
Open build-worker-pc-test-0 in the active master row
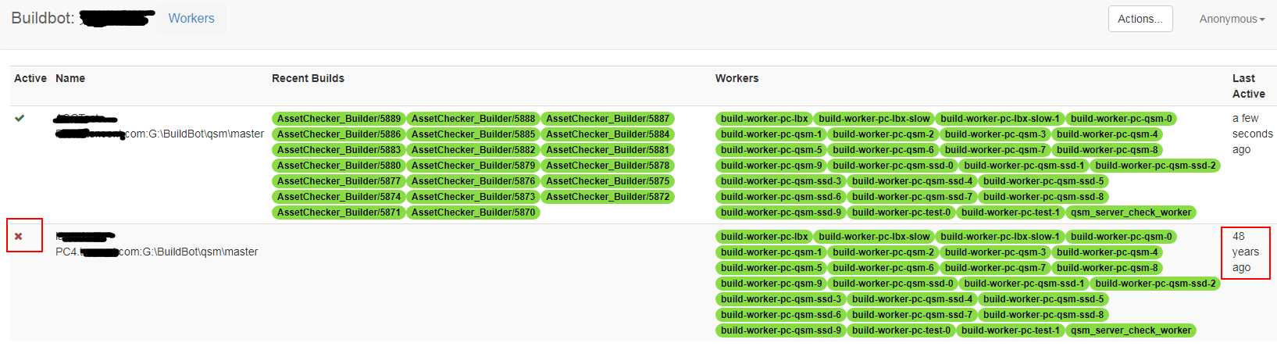coord(901,212)
